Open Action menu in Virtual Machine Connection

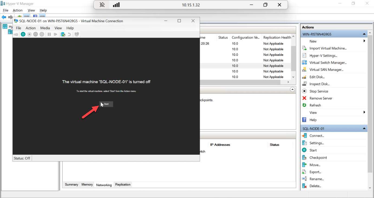[x=31, y=28]
